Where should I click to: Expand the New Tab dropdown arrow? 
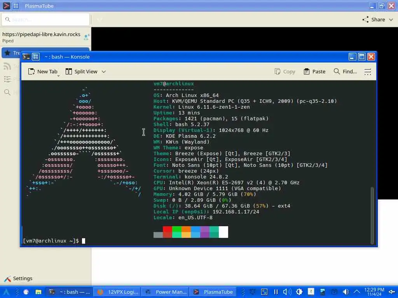point(58,76)
